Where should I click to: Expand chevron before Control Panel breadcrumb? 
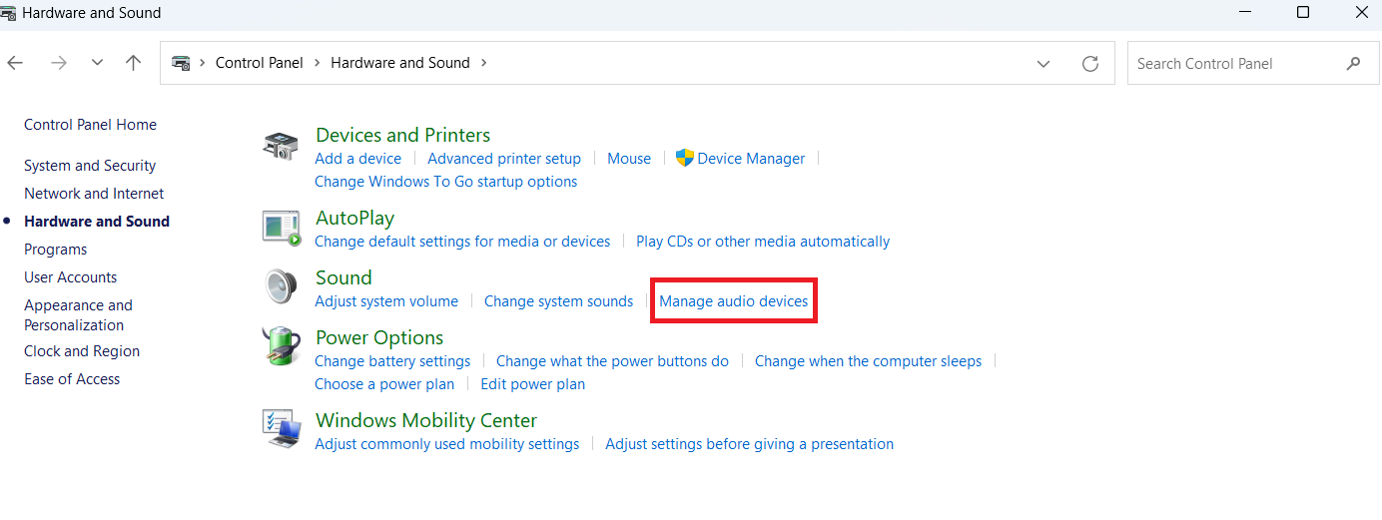tap(202, 62)
